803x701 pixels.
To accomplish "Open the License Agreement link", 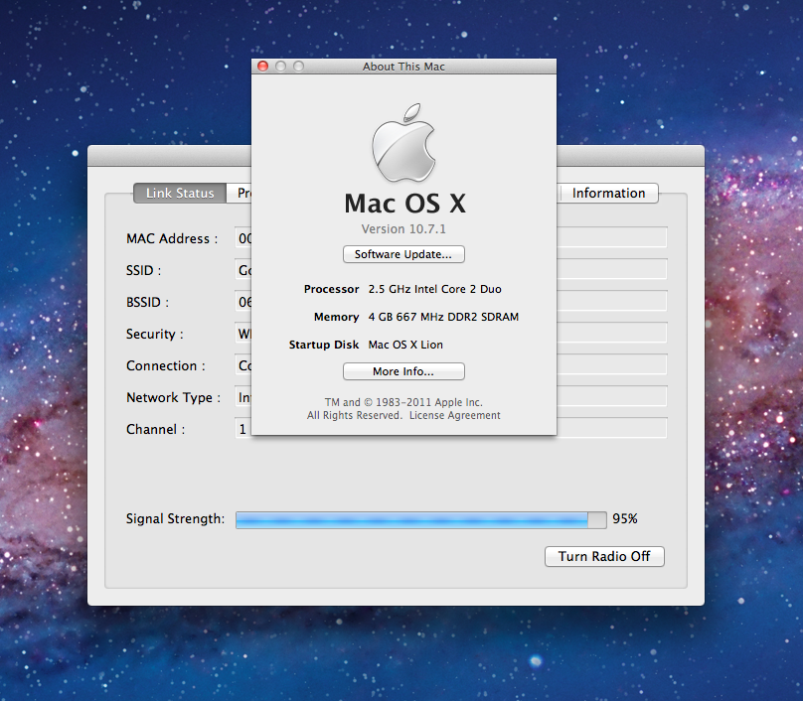I will click(x=455, y=415).
